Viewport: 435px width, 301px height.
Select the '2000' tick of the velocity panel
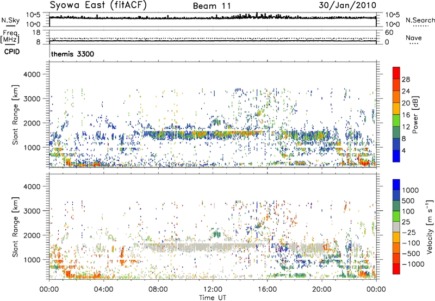pyautogui.click(x=32, y=235)
